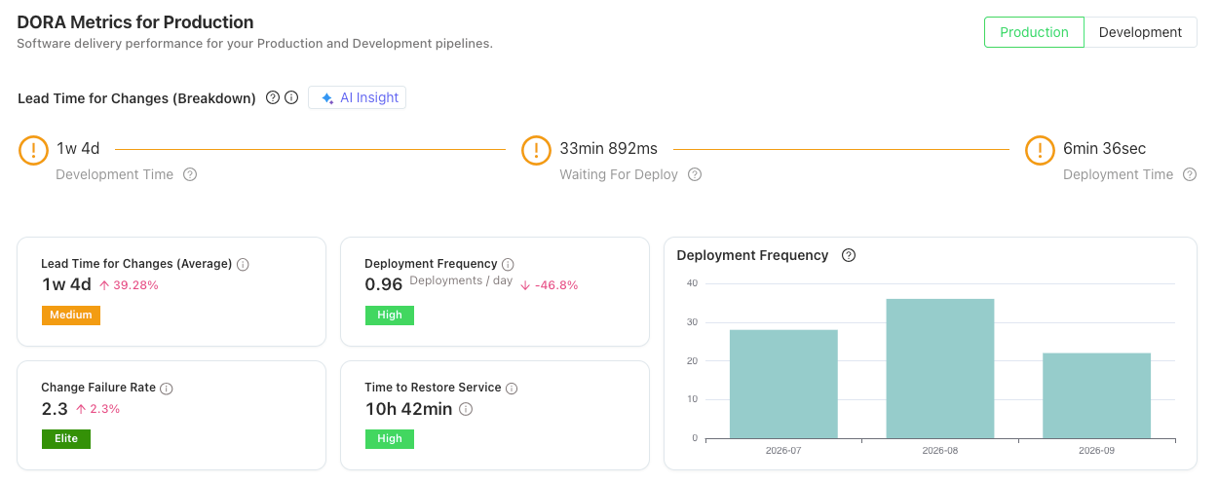Click the warning icon next to 6min 36sec
The width and height of the screenshot is (1218, 483).
tap(1041, 150)
